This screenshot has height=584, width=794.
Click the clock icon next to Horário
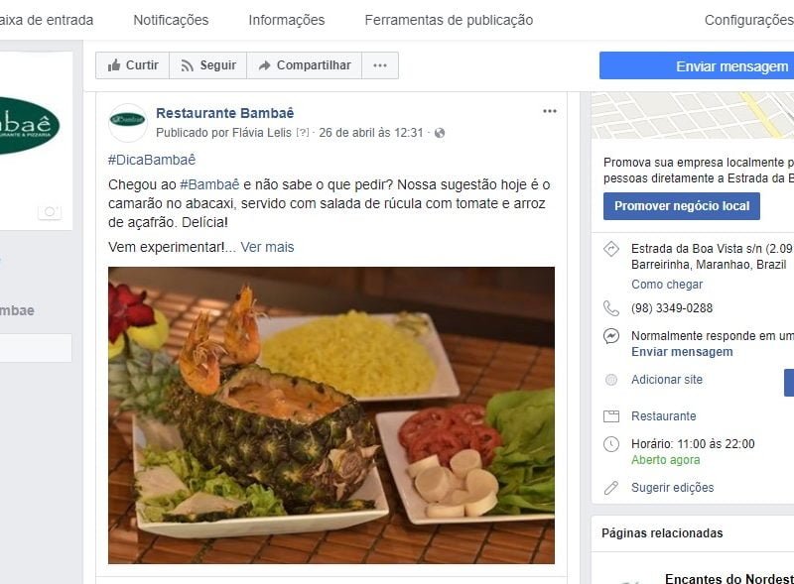(x=611, y=444)
